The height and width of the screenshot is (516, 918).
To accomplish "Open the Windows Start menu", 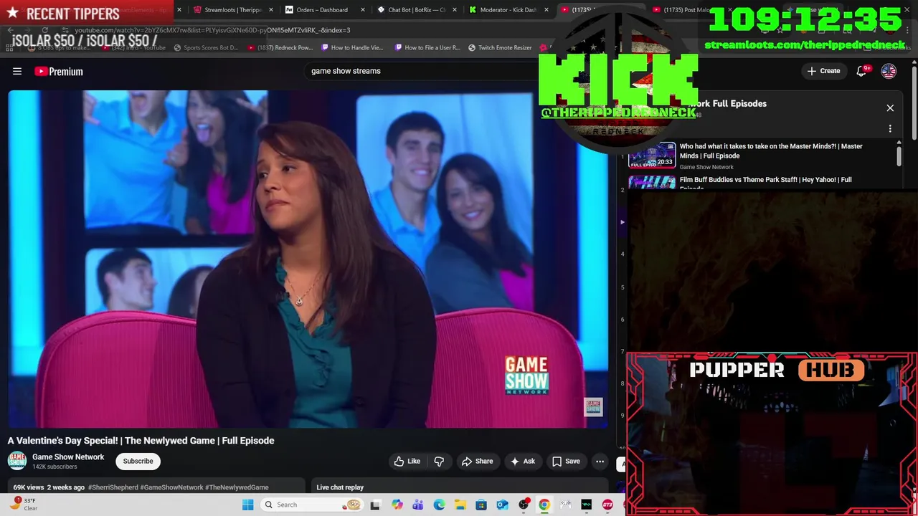I will coord(248,505).
